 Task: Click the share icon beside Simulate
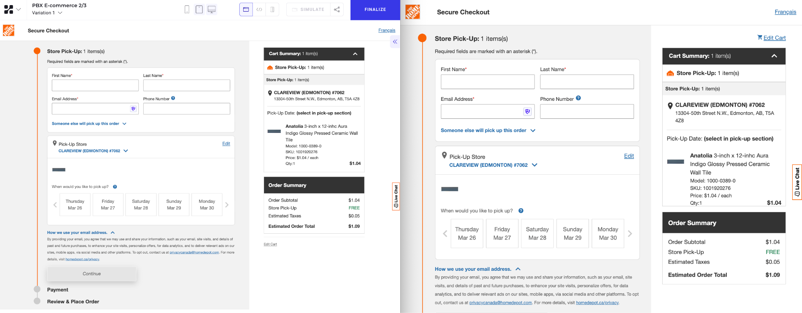(337, 9)
